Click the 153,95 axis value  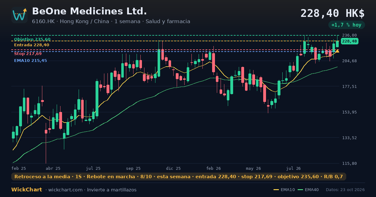pos(349,112)
